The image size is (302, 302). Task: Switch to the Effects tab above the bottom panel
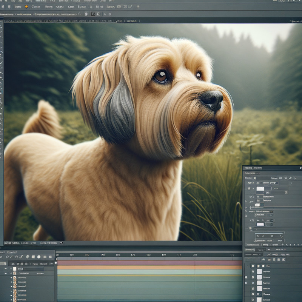click(x=266, y=245)
